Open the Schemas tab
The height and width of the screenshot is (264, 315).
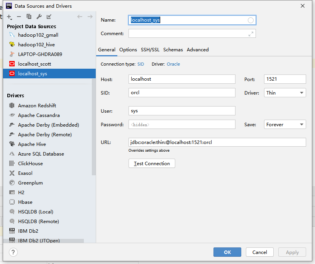click(x=173, y=50)
